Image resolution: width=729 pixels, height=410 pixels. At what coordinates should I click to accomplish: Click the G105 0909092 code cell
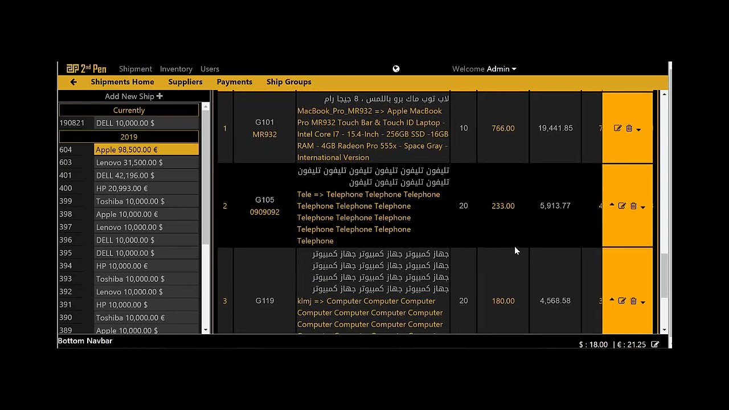tap(265, 206)
